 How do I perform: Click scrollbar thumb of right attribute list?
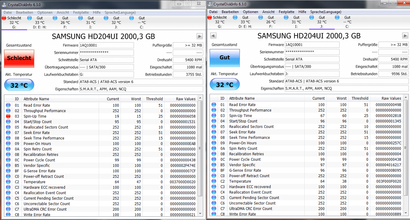[x=405, y=148]
